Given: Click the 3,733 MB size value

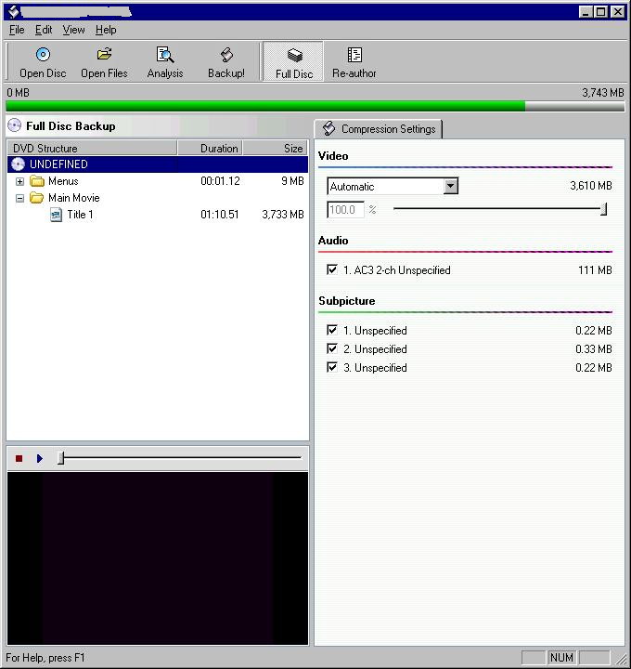Looking at the screenshot, I should (x=283, y=215).
